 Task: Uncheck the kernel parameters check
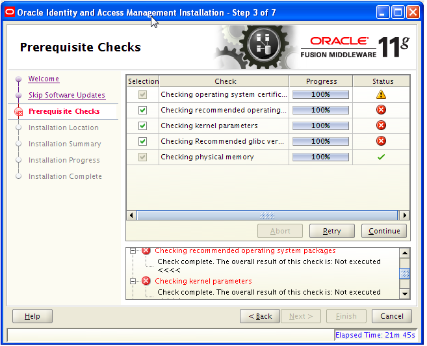pyautogui.click(x=143, y=126)
